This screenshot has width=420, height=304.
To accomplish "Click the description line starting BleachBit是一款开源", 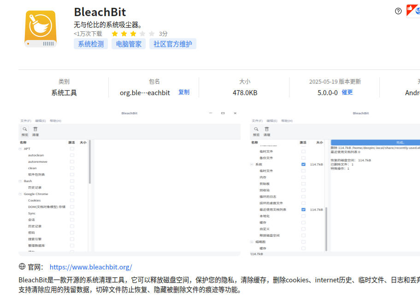I will [219, 280].
